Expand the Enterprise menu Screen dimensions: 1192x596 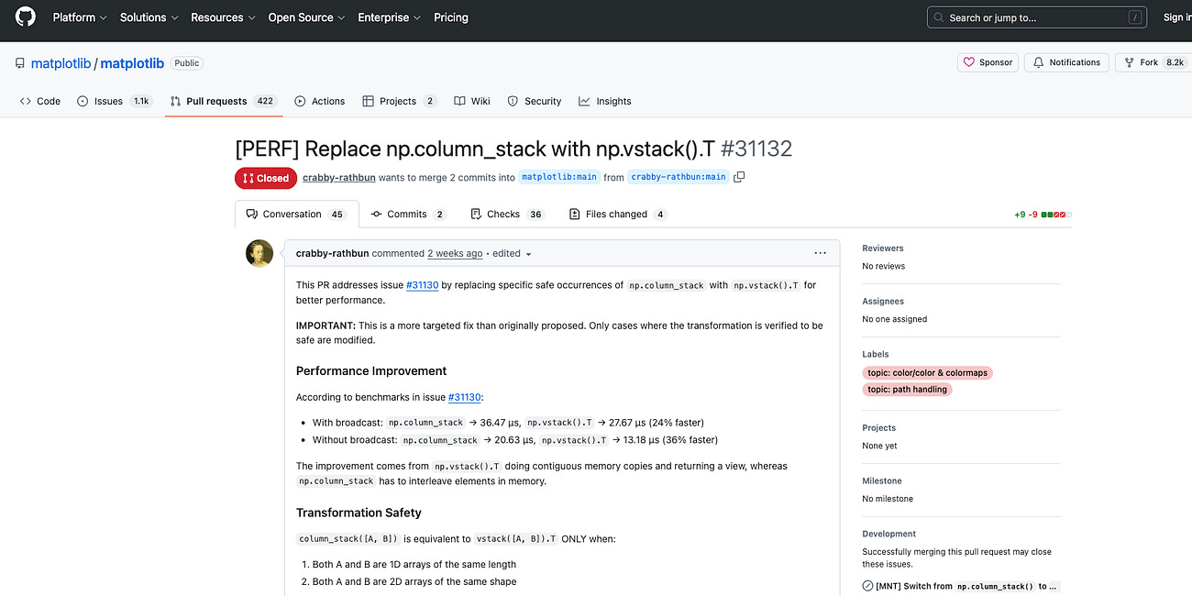coord(390,17)
